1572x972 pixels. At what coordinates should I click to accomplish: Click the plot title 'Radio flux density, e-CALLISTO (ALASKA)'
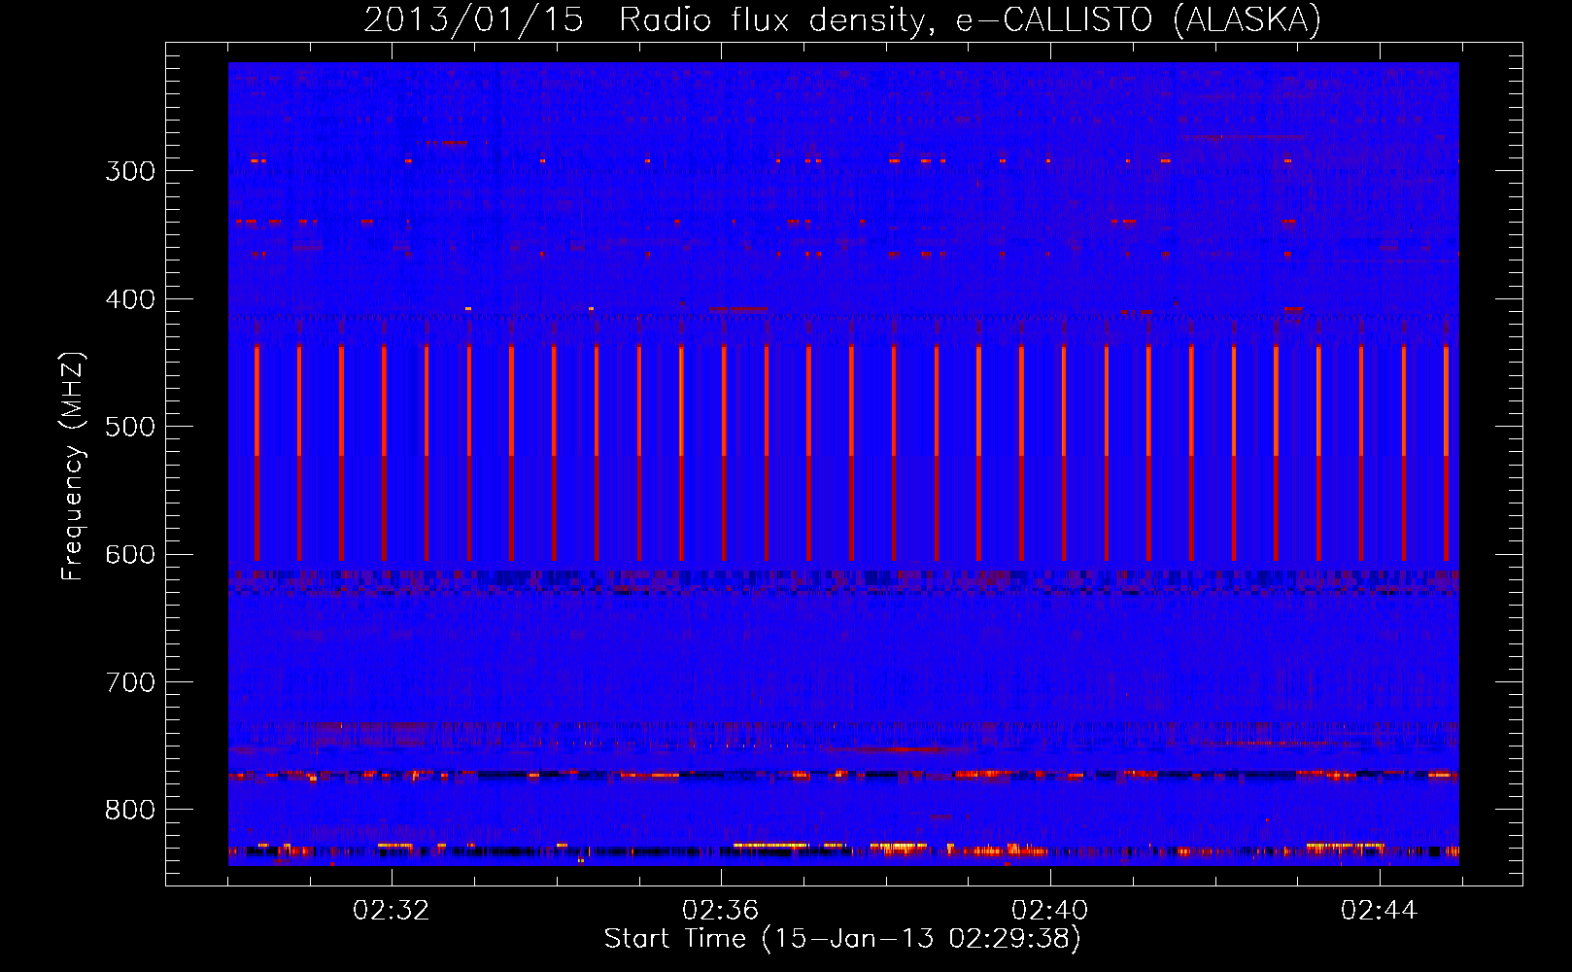pos(970,19)
